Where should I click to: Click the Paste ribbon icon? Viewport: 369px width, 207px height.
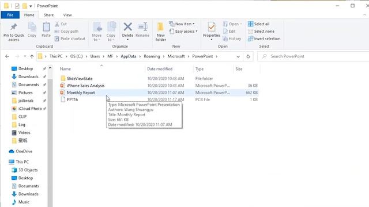pos(46,27)
